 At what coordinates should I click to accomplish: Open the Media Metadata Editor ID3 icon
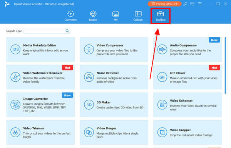15,49
